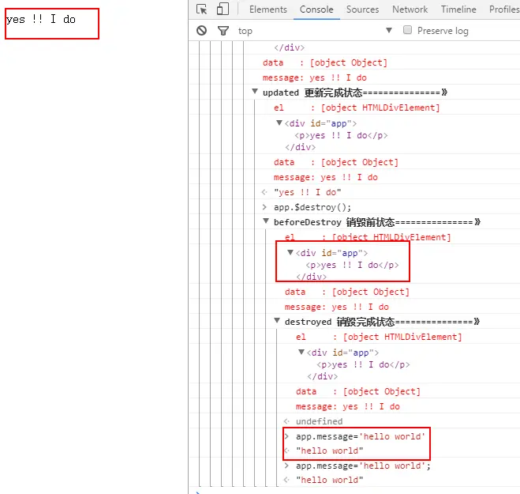Click the message line under destroyed group
This screenshot has width=520, height=494.
click(348, 406)
